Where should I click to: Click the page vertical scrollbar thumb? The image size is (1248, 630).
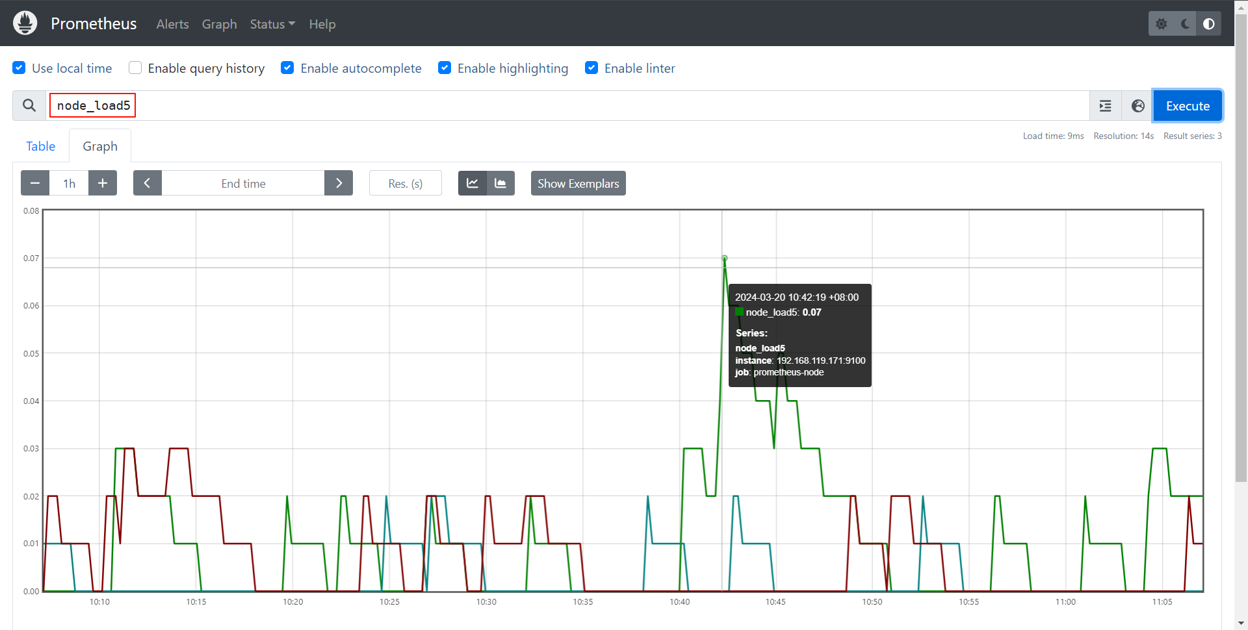1241,247
